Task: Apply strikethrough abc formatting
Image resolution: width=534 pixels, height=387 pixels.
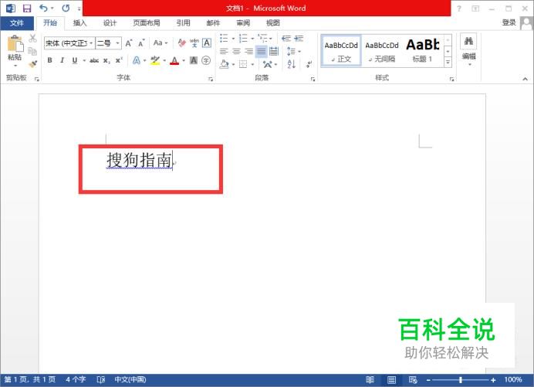Action: click(x=94, y=61)
